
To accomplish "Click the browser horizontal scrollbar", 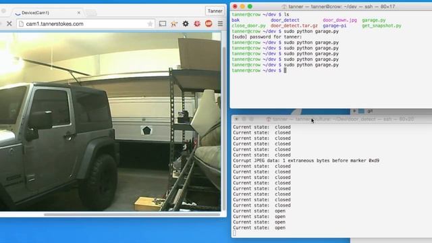I will point(132,215).
